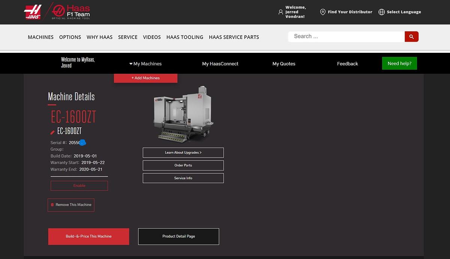Screen dimensions: 450x259
Task: Open the HAAS SERVICE PARTS menu
Action: (234, 37)
